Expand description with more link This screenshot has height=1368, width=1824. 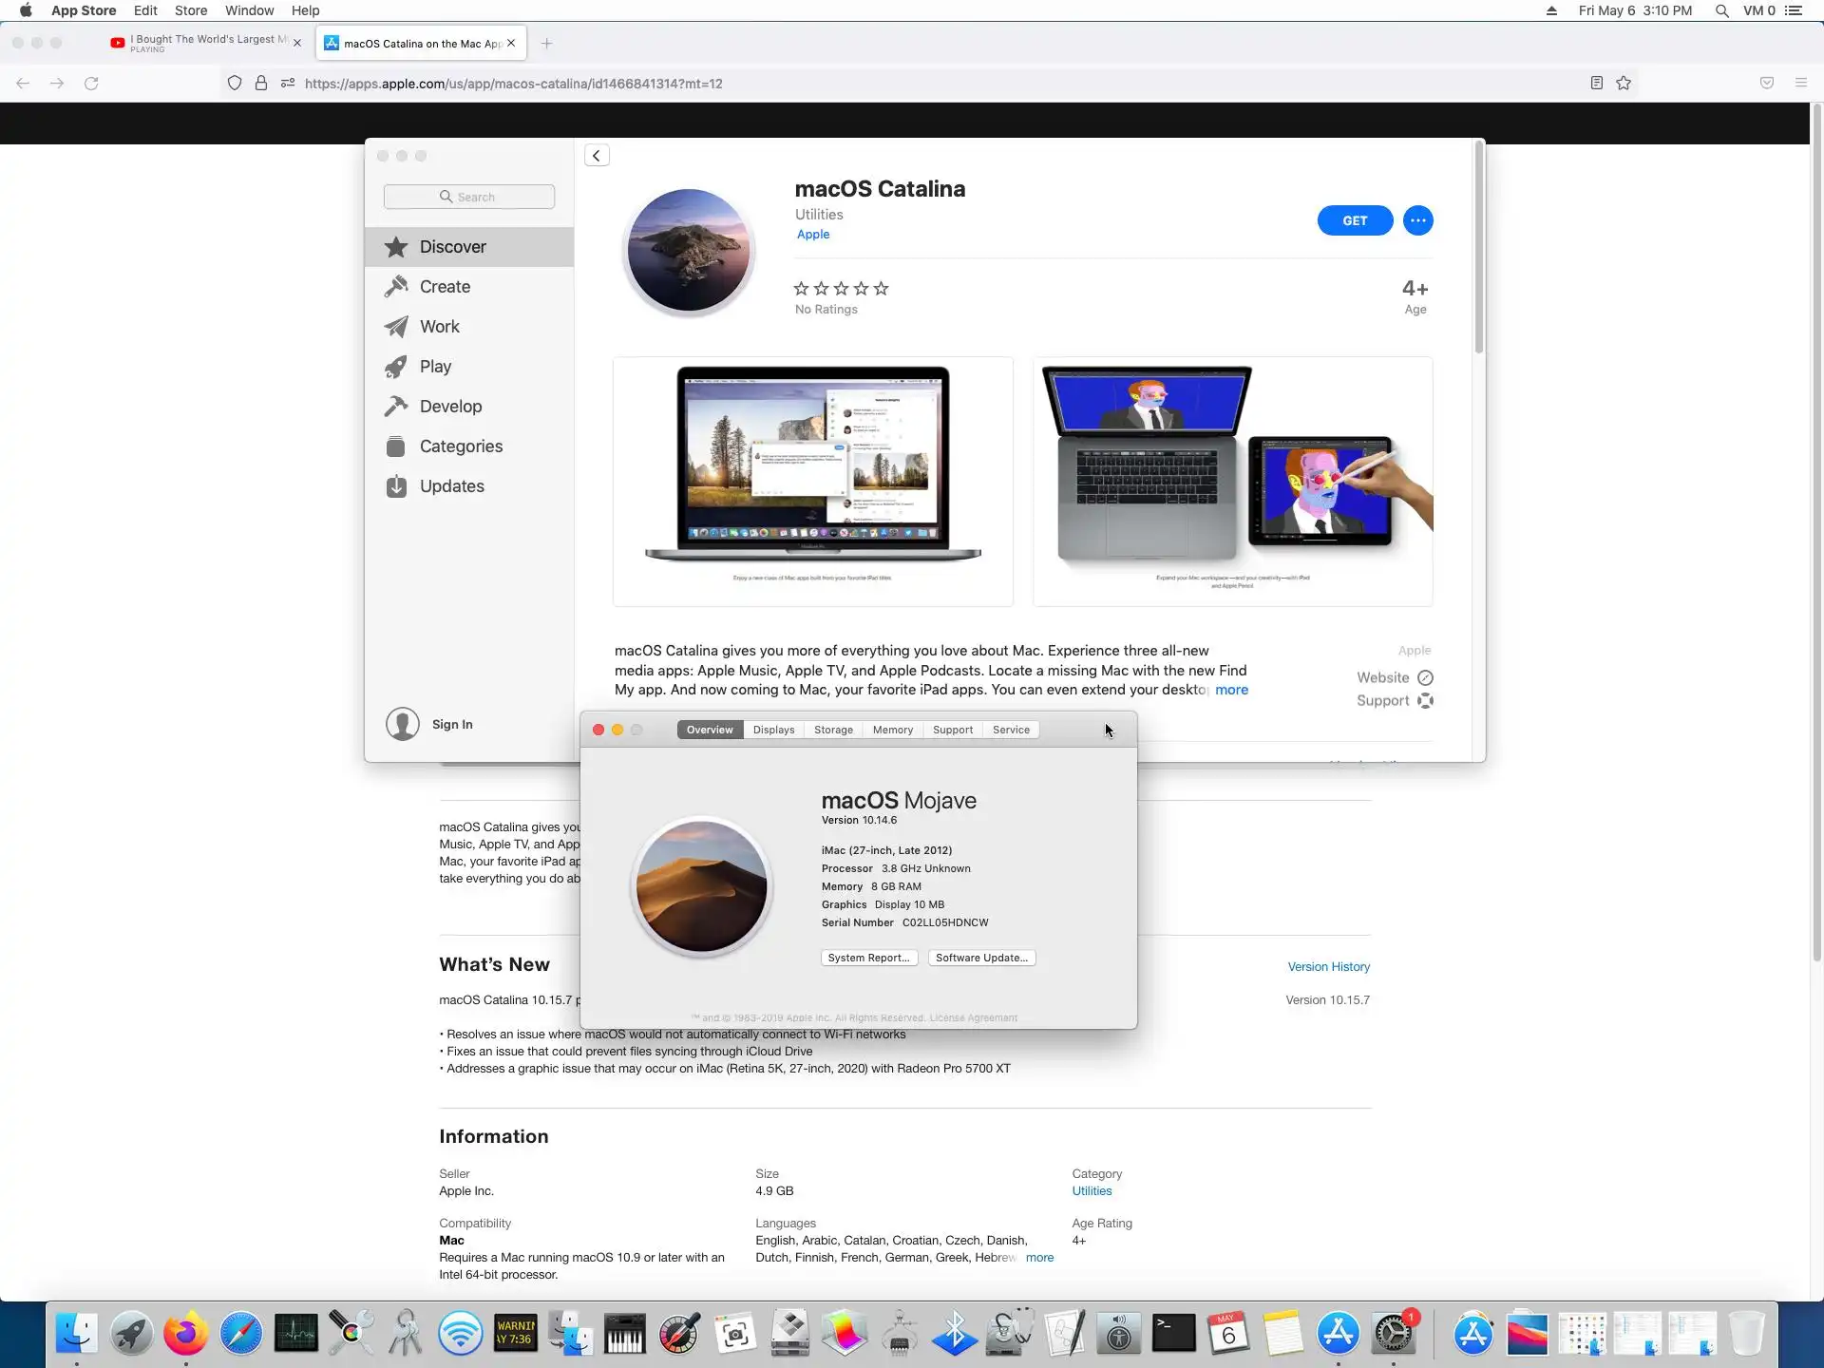1231,690
